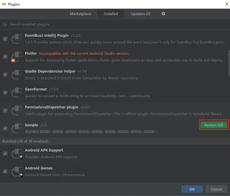Select the Sample plugin title
230x196 pixels.
pos(31,125)
